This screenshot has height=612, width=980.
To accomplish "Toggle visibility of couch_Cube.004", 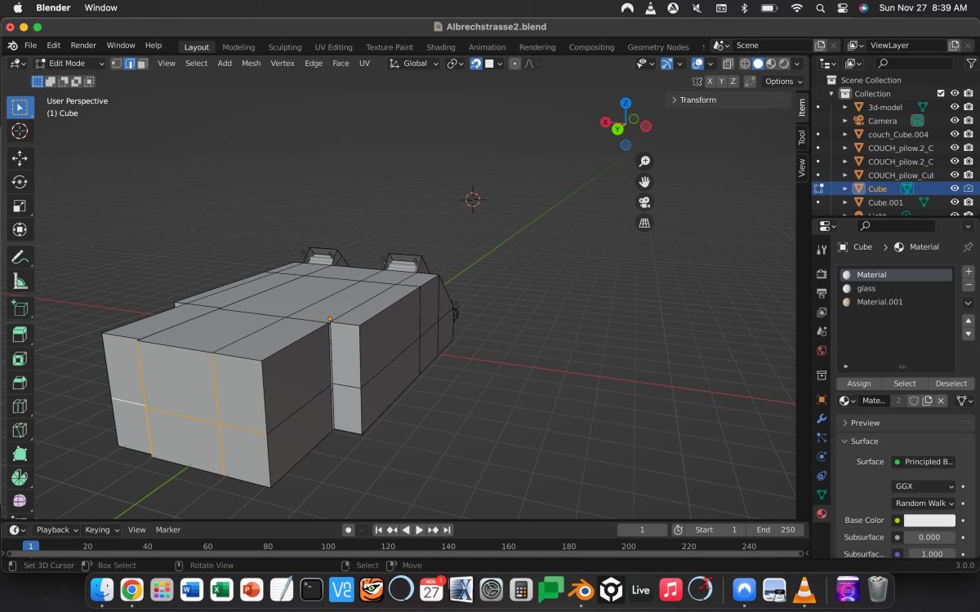I will click(954, 135).
